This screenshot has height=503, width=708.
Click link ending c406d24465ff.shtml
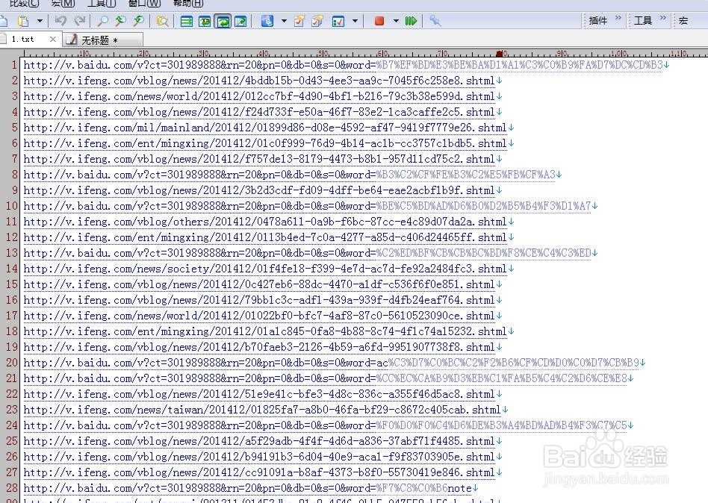265,237
